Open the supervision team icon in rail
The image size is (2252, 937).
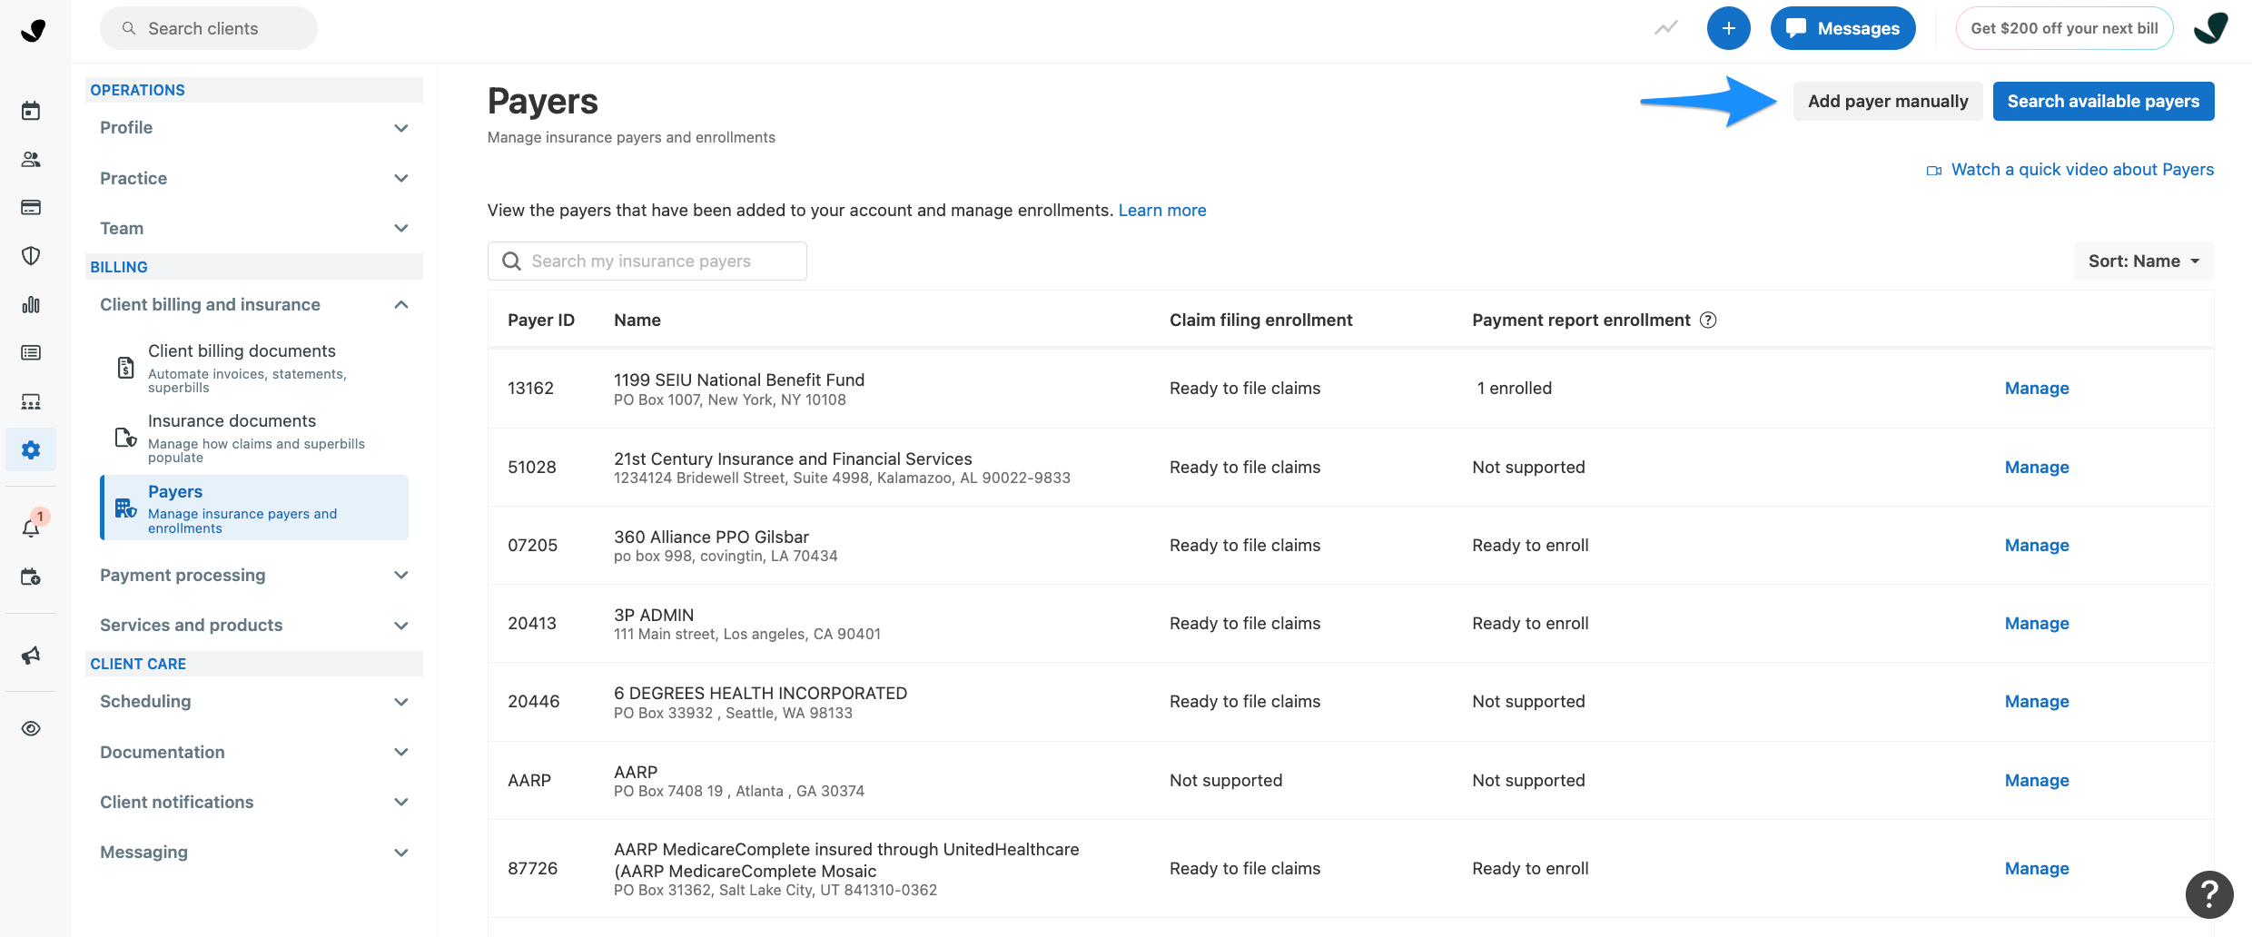31,401
